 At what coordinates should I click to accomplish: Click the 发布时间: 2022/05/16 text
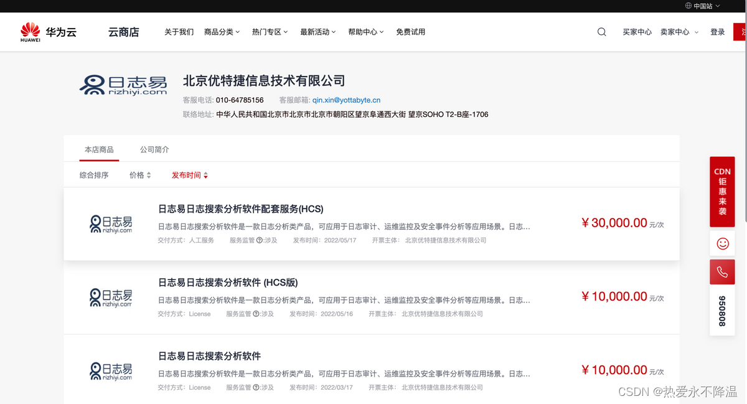[321, 314]
